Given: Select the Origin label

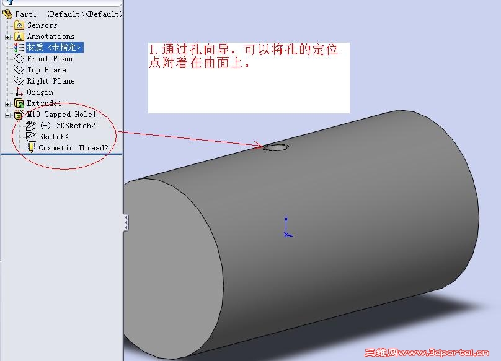Looking at the screenshot, I should point(40,92).
